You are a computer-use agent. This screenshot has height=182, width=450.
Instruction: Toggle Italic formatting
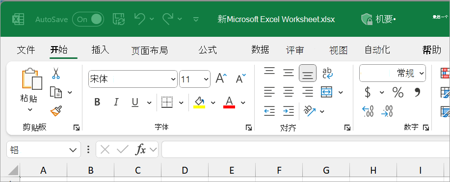coord(116,102)
